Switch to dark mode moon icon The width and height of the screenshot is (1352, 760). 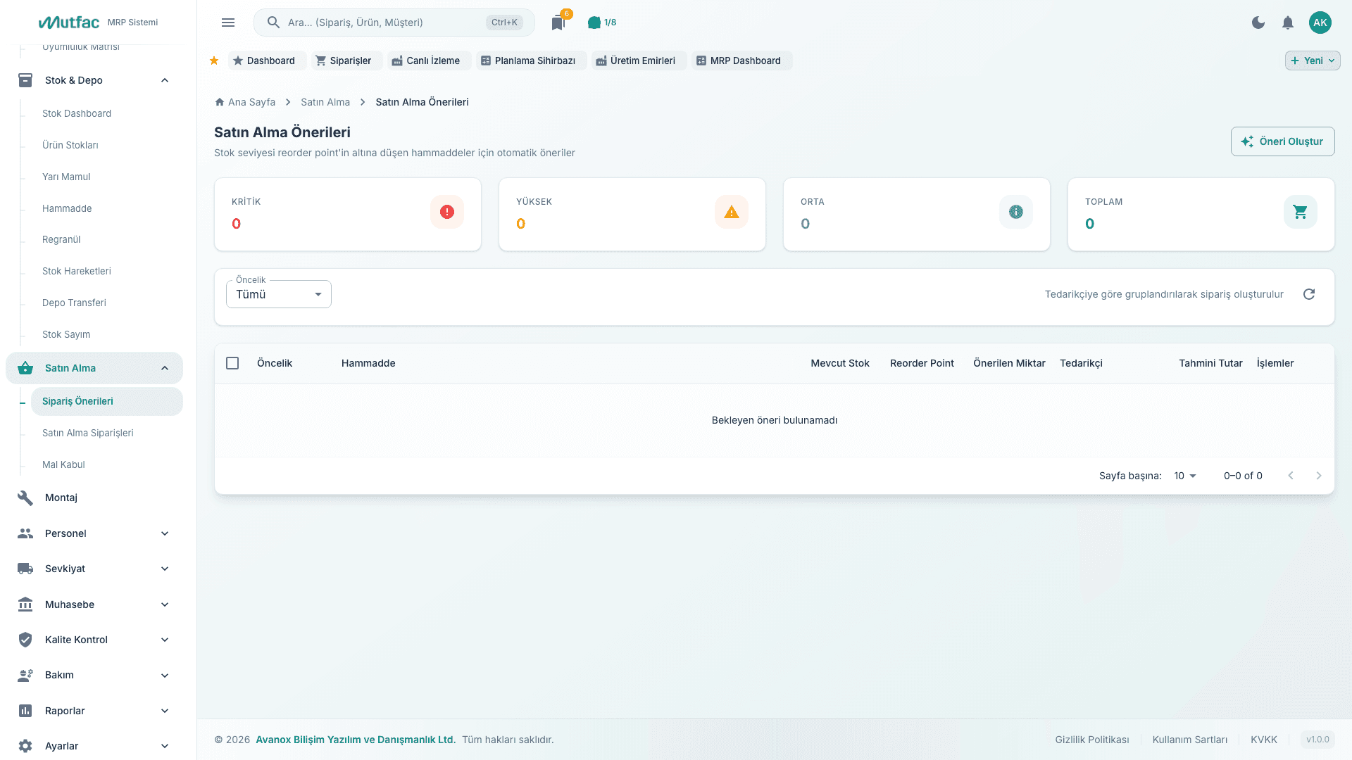tap(1258, 23)
